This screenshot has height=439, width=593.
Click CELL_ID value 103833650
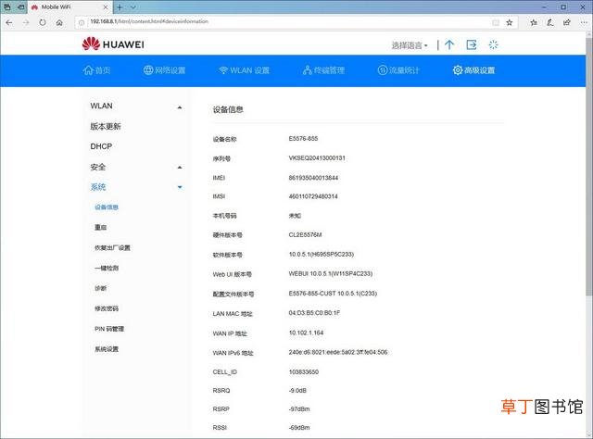tap(304, 372)
